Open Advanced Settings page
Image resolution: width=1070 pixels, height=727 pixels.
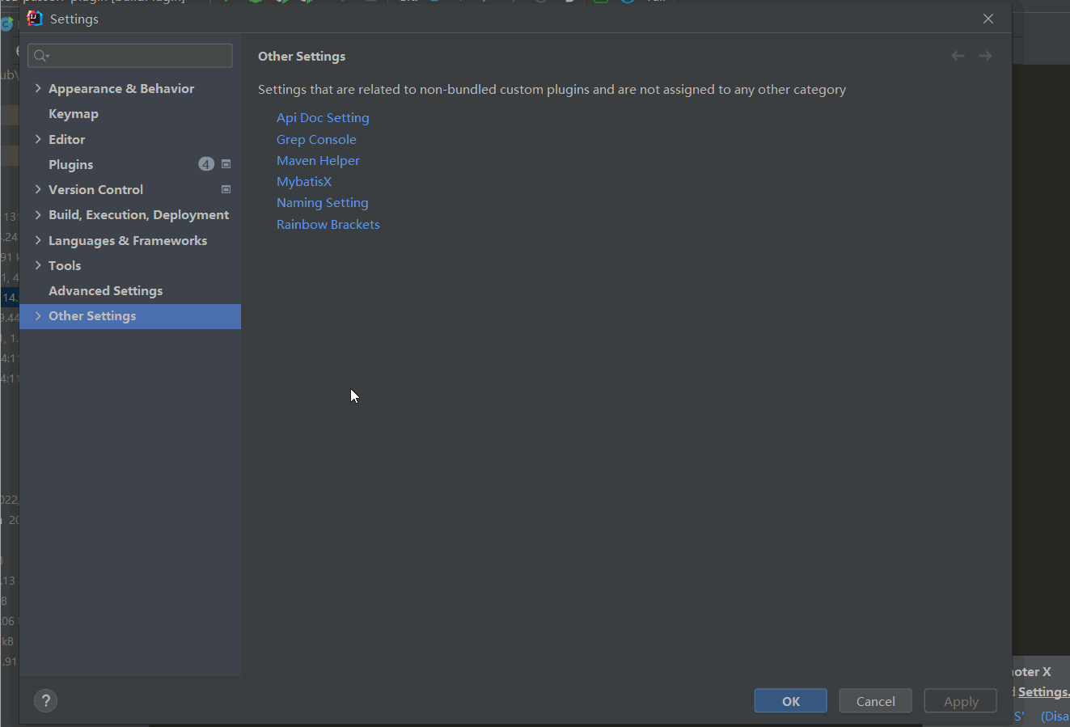105,290
